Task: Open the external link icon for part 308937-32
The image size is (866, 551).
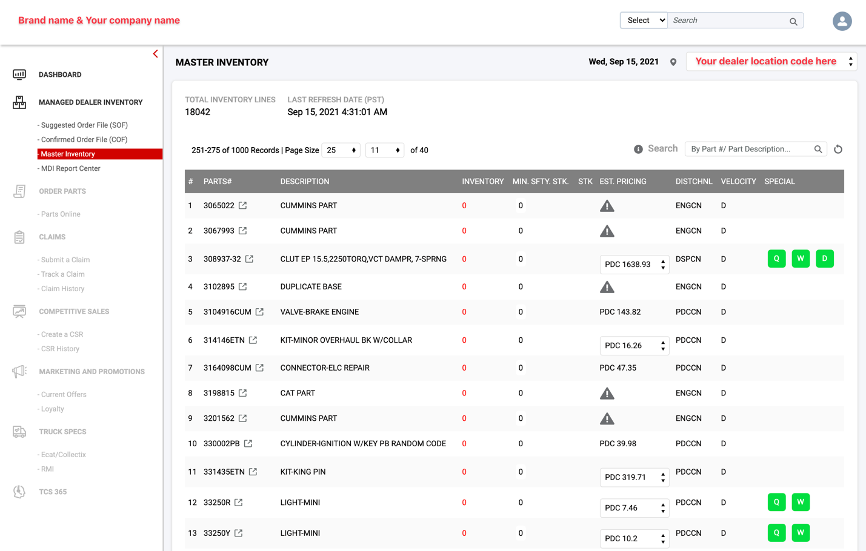Action: pos(250,259)
